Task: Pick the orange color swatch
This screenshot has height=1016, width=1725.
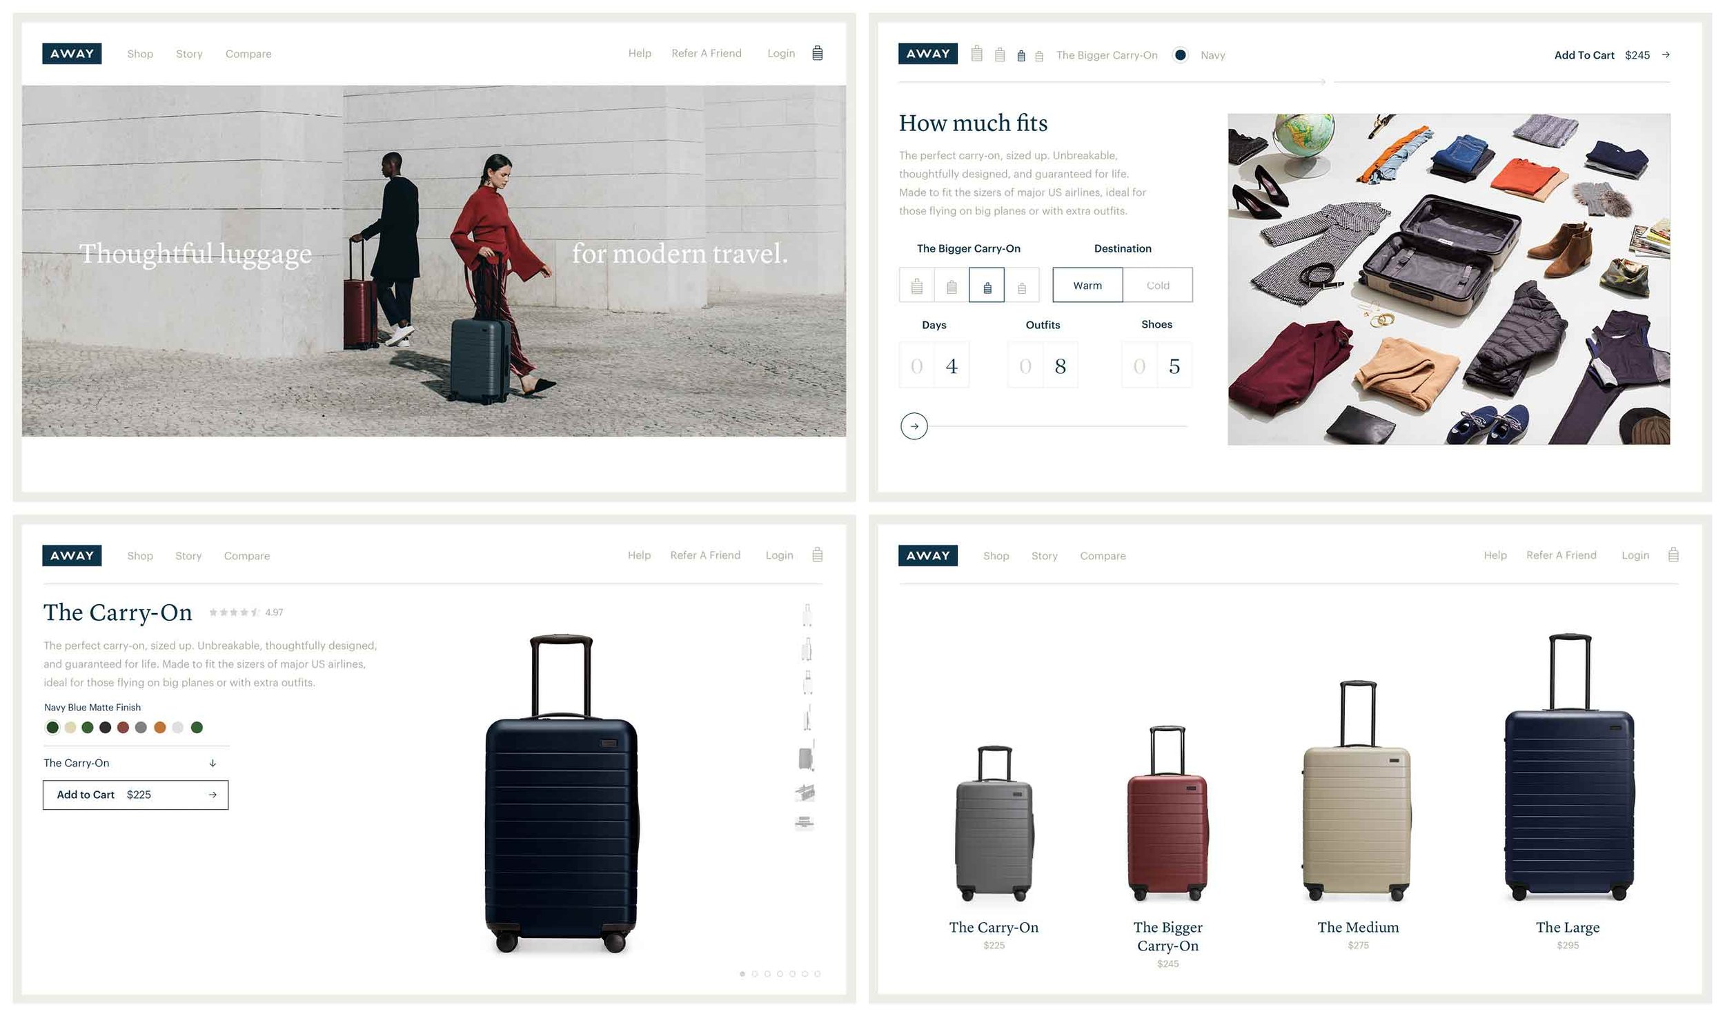Action: click(x=160, y=727)
